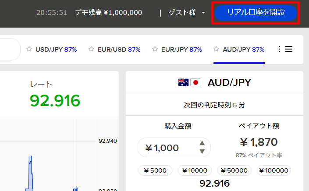This screenshot has height=191, width=309.
Task: Click the ペイアウト額 label
Action: point(259,126)
